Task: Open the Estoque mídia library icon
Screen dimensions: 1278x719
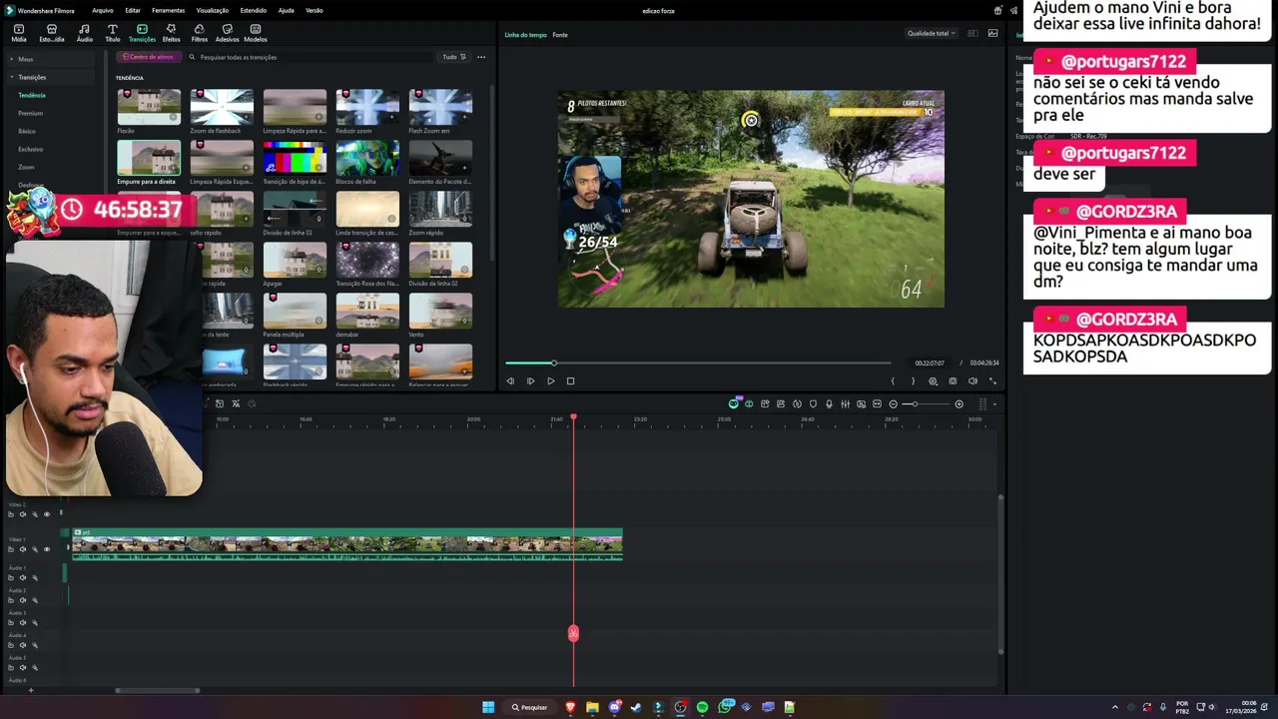Action: click(51, 33)
